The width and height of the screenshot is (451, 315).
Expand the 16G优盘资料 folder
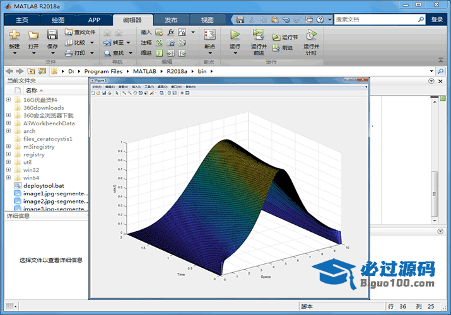pos(8,100)
